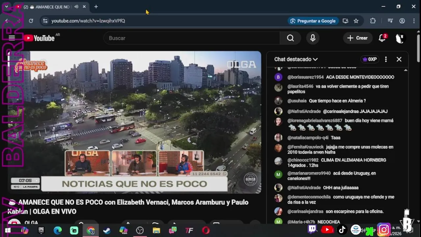Launch Epic Games from the taskbar

point(41,230)
